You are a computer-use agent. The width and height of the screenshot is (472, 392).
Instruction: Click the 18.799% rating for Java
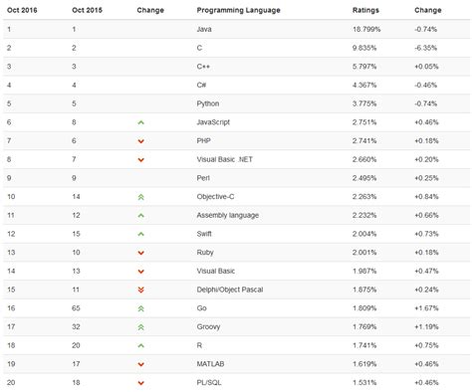tap(366, 29)
